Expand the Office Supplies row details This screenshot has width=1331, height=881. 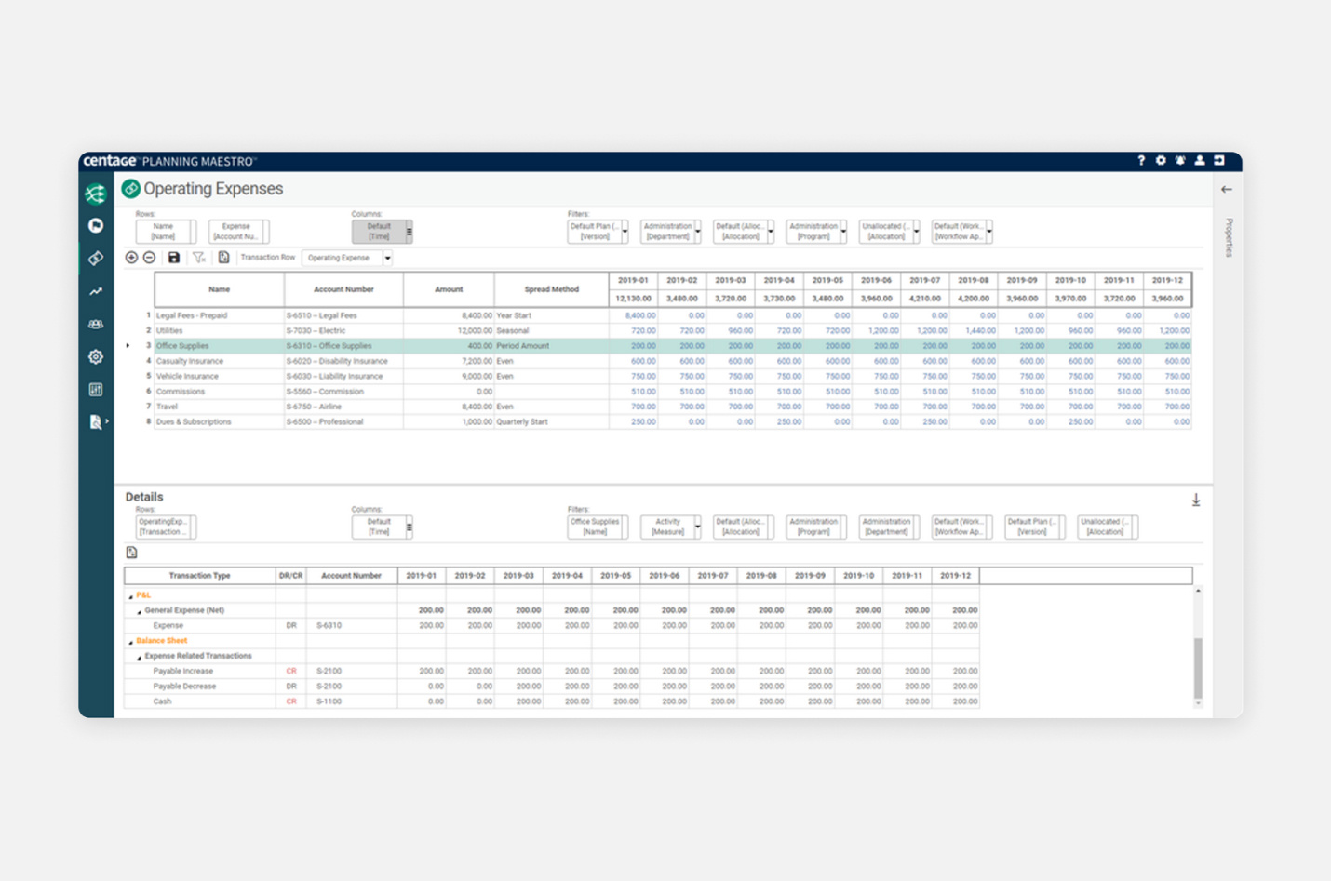(128, 345)
